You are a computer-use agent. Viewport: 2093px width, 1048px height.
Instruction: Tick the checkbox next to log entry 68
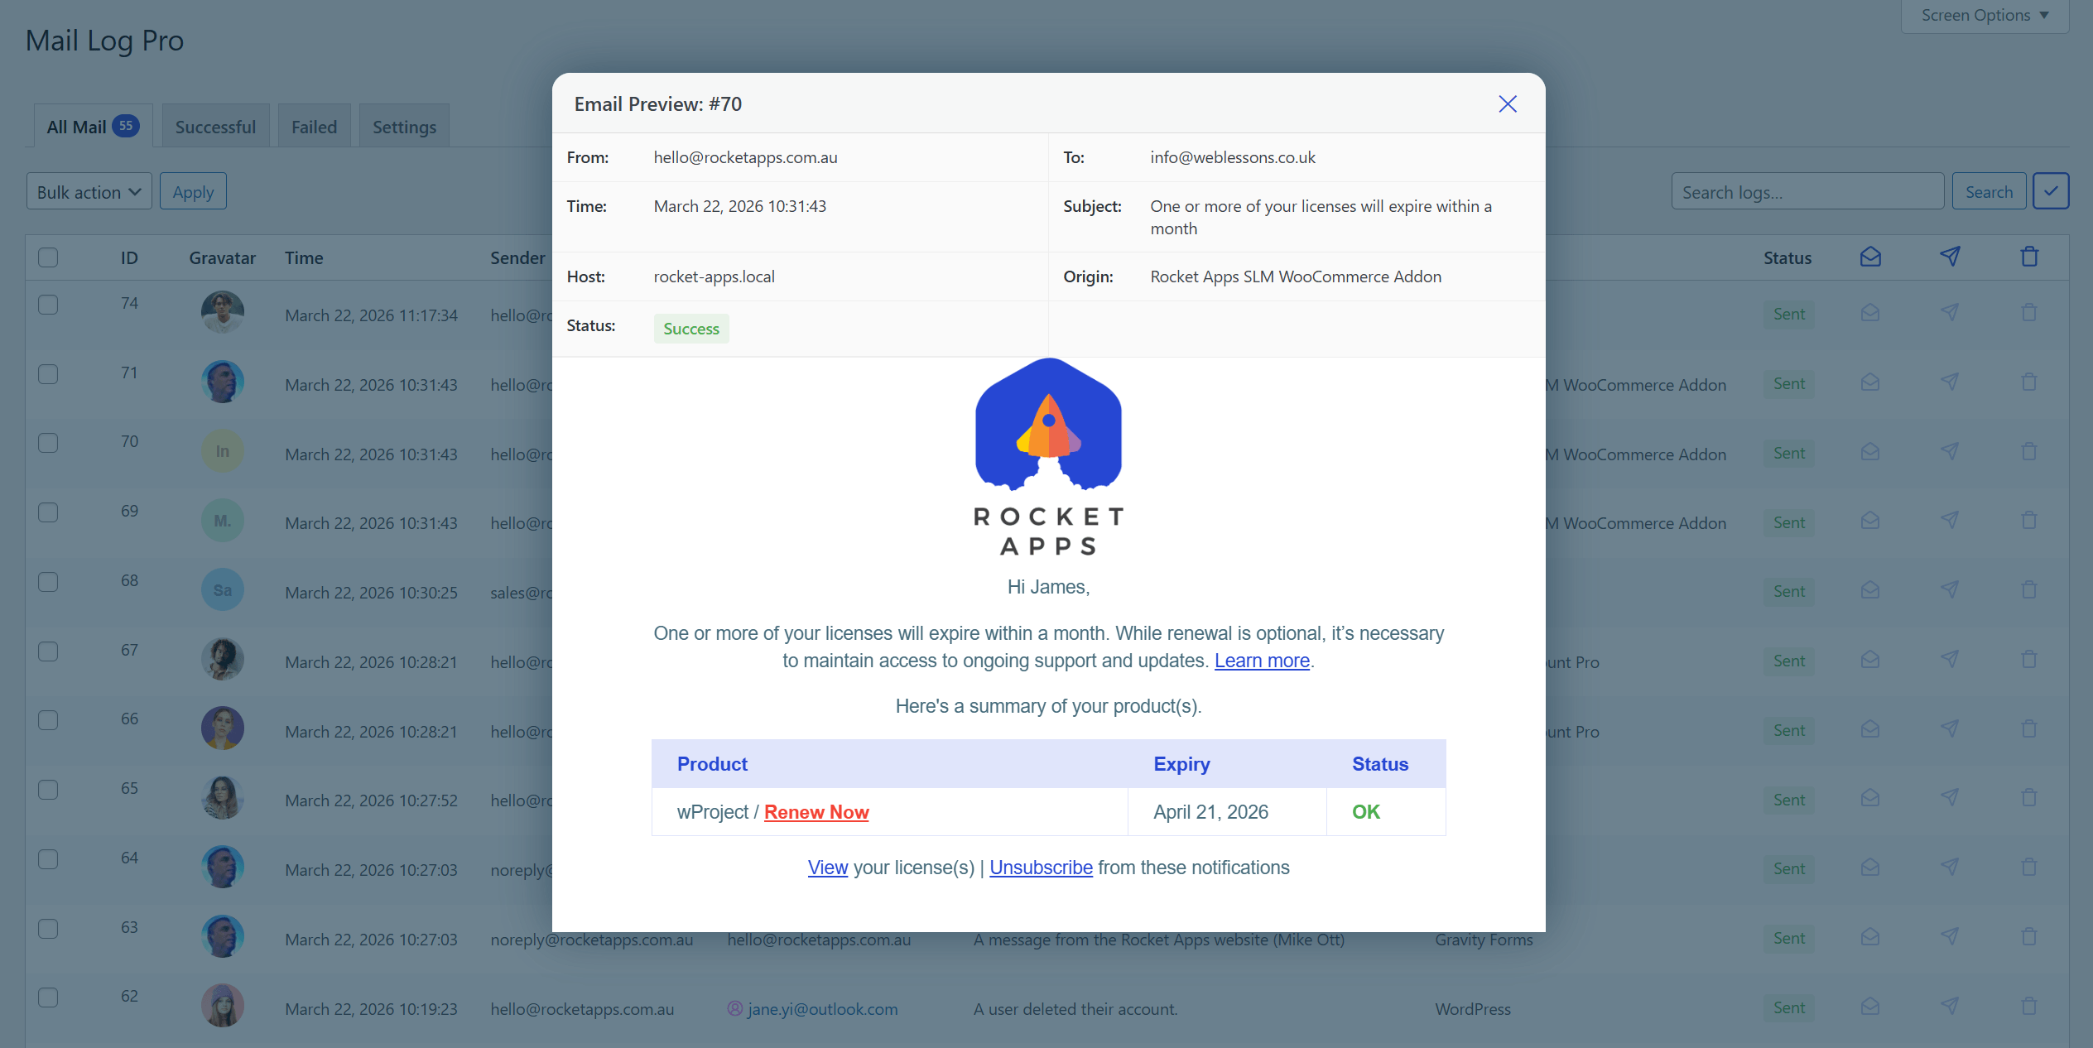point(47,581)
